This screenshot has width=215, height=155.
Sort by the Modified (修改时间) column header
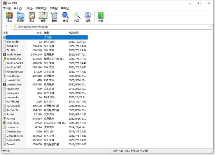tap(77, 33)
